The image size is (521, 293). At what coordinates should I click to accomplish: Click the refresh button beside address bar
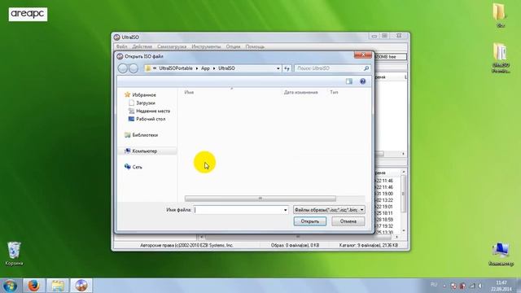287,68
